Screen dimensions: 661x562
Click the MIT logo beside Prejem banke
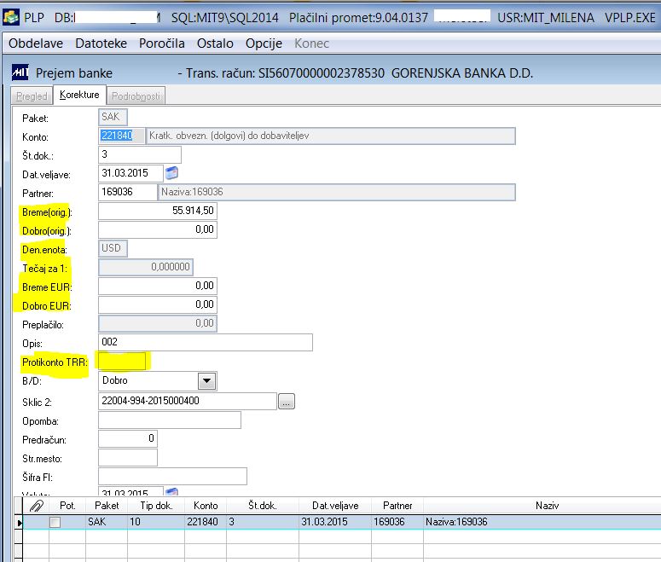pos(20,72)
